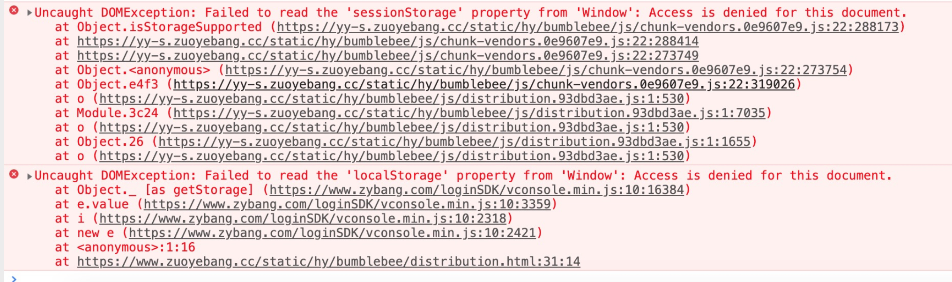Click the <anonymous>:1:16 stack line
952x282 pixels.
click(125, 247)
